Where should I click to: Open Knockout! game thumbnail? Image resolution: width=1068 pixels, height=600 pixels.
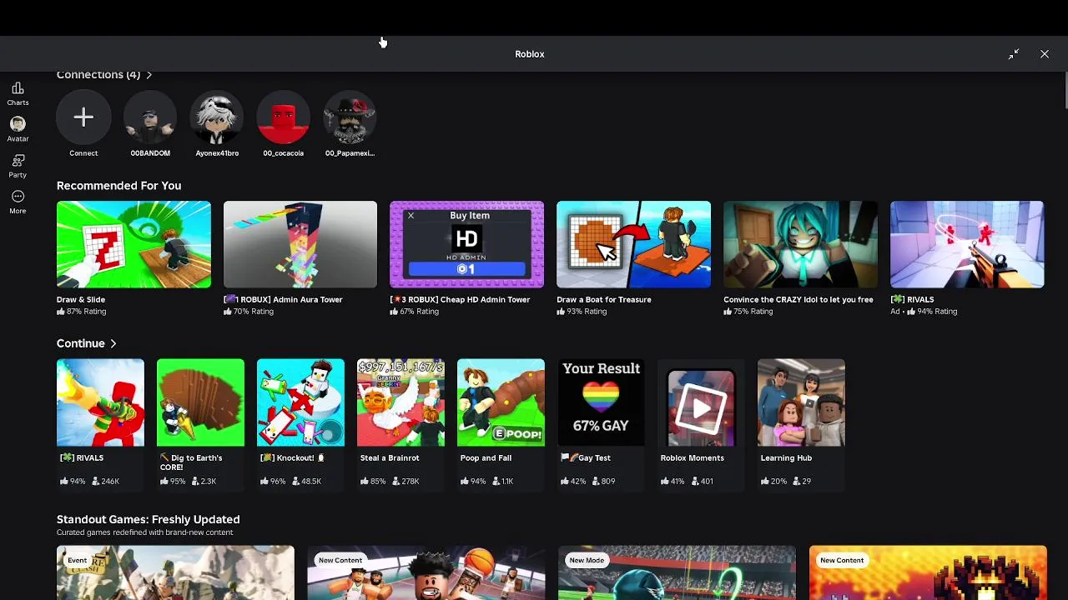[x=300, y=402]
